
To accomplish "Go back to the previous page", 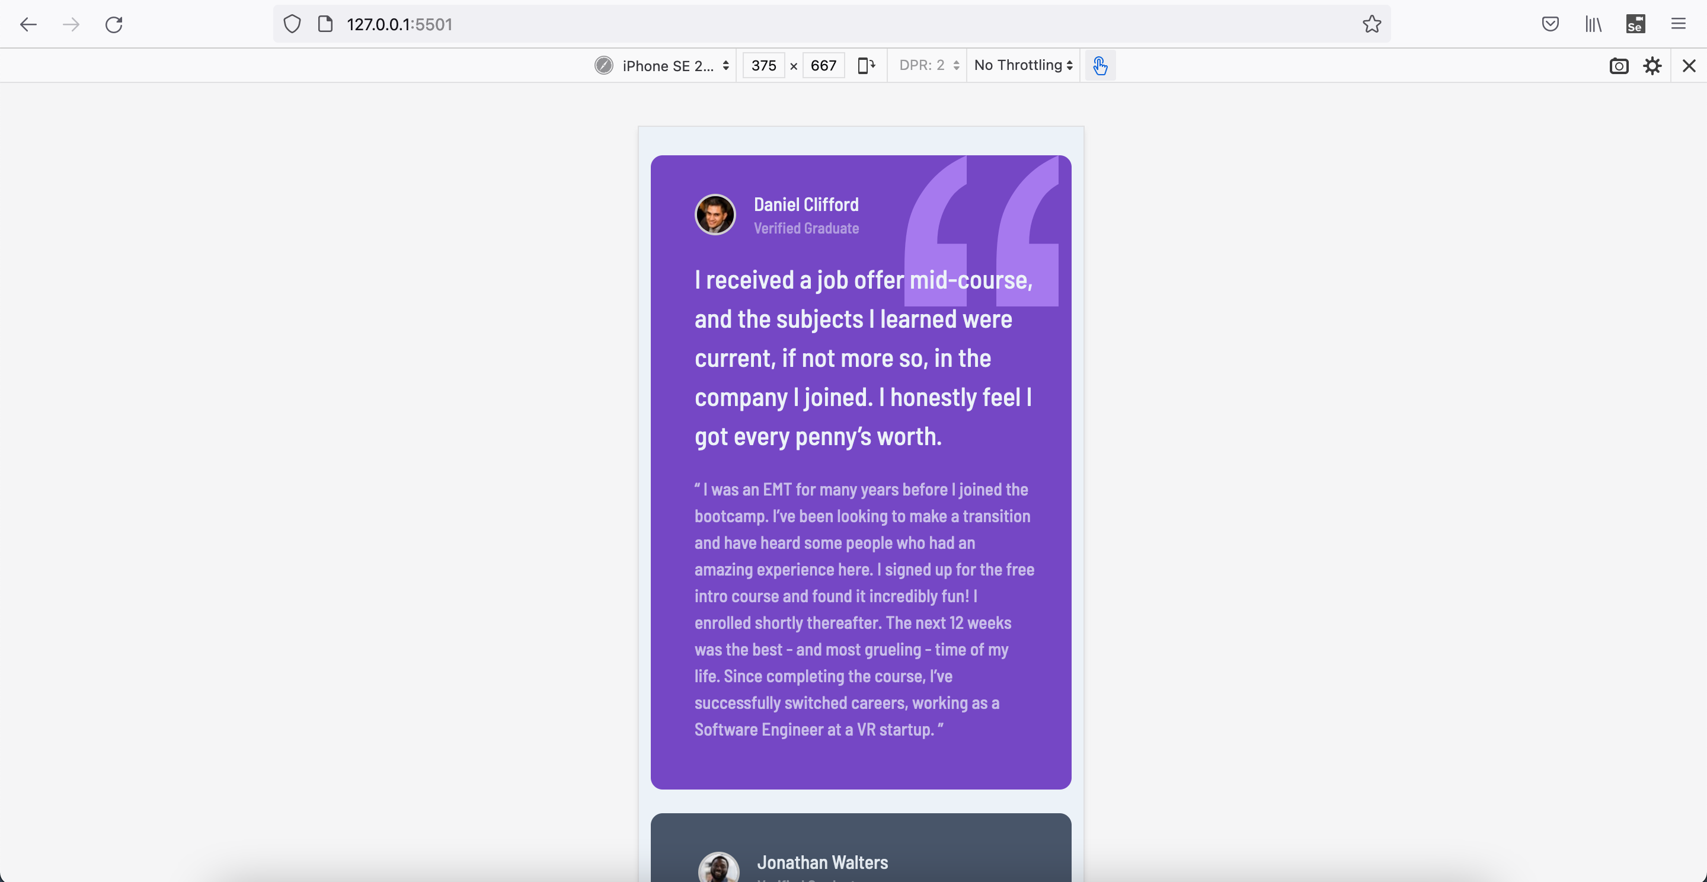I will click(x=28, y=24).
